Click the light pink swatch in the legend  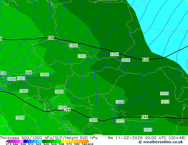(21, 141)
